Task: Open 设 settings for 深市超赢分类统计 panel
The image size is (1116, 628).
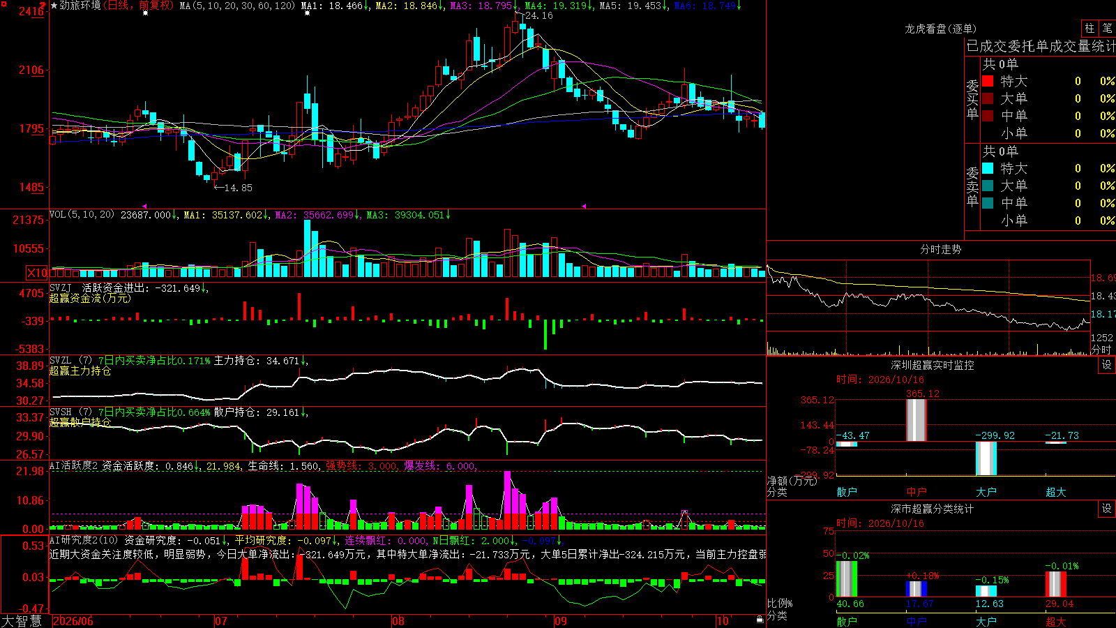Action: click(1107, 509)
